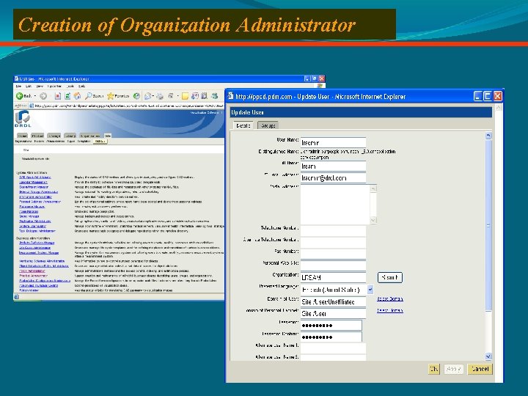528x396 pixels.
Task: Click the form scroll-down arrow in Update User
Action: coord(488,356)
